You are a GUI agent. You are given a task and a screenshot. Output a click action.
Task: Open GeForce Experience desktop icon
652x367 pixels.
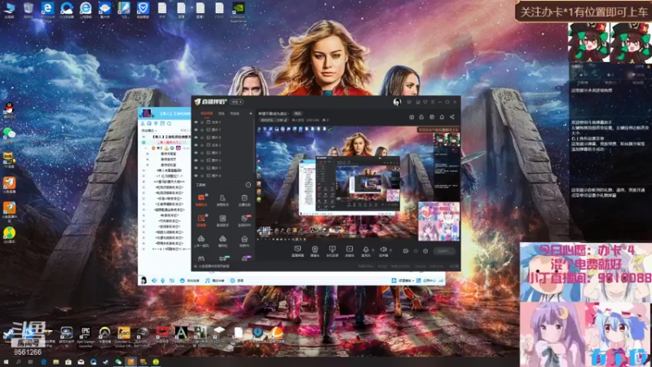(x=238, y=11)
